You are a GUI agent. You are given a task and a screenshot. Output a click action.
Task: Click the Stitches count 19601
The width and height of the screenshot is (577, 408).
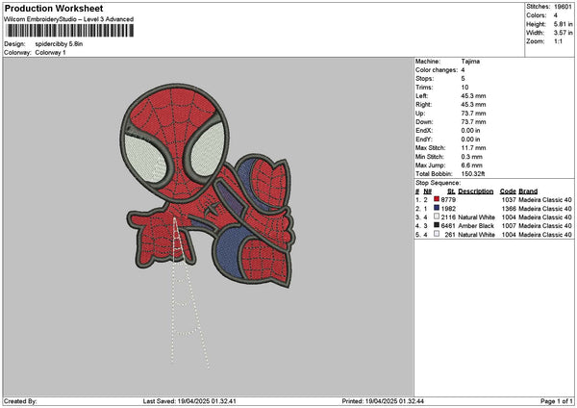tap(564, 6)
